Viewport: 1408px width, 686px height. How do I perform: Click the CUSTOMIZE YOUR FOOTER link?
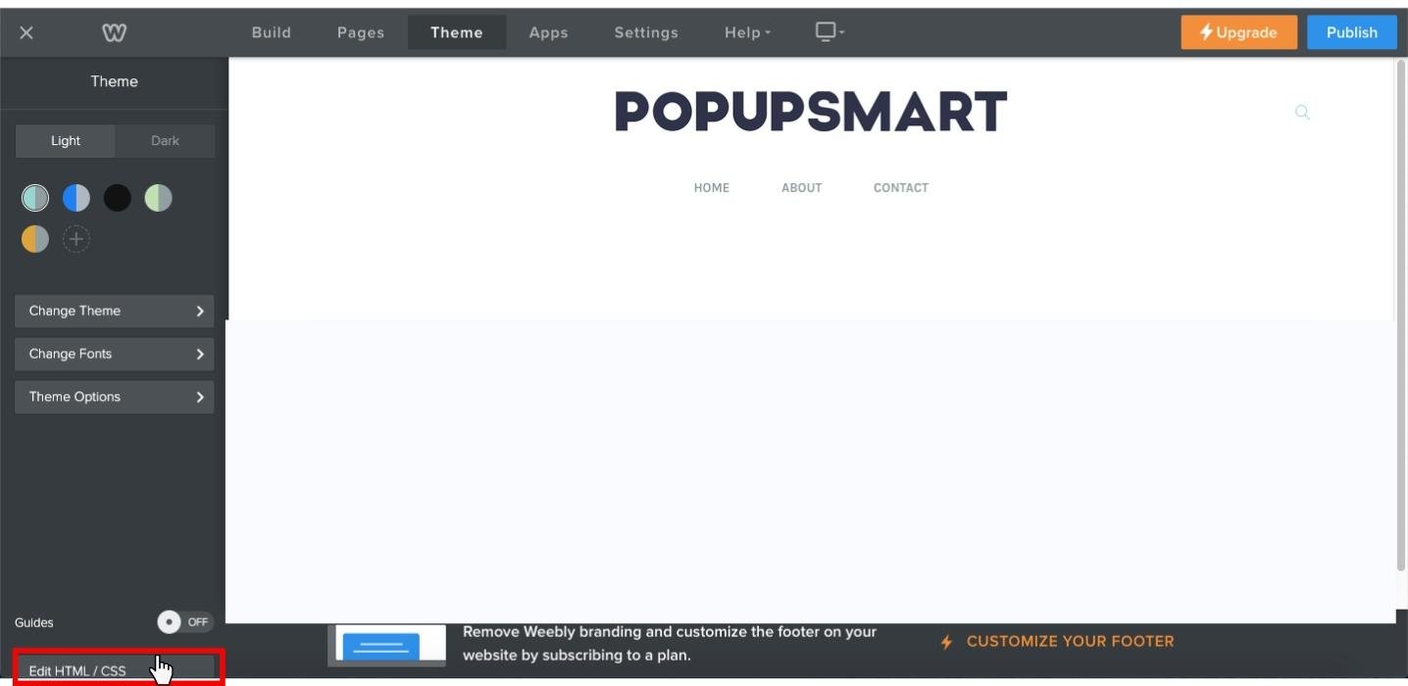1070,642
